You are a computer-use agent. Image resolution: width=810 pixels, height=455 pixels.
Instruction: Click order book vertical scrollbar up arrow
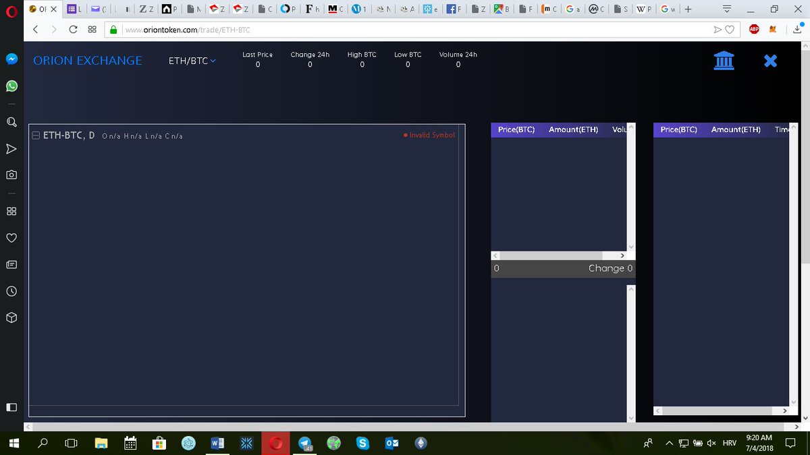pyautogui.click(x=631, y=127)
